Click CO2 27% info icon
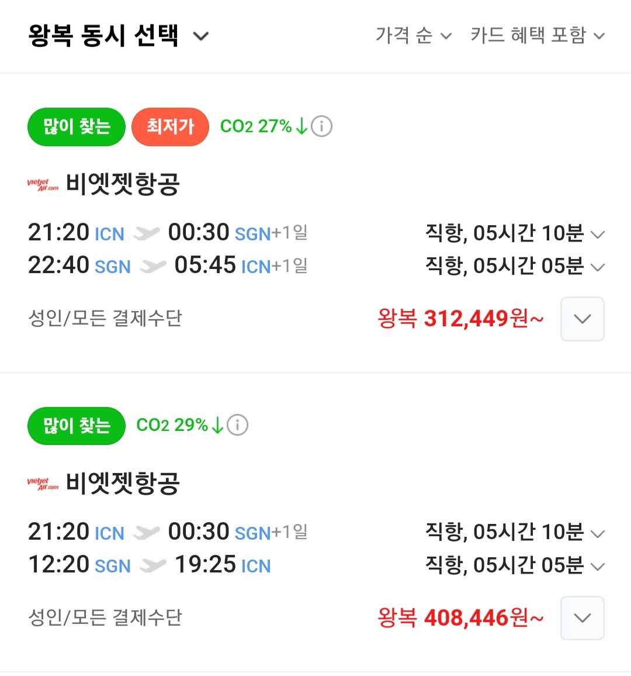Screen dimensions: 631x676 coord(321,126)
